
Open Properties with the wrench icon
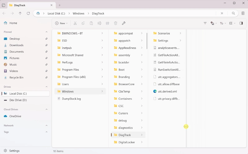pyautogui.click(x=124, y=23)
